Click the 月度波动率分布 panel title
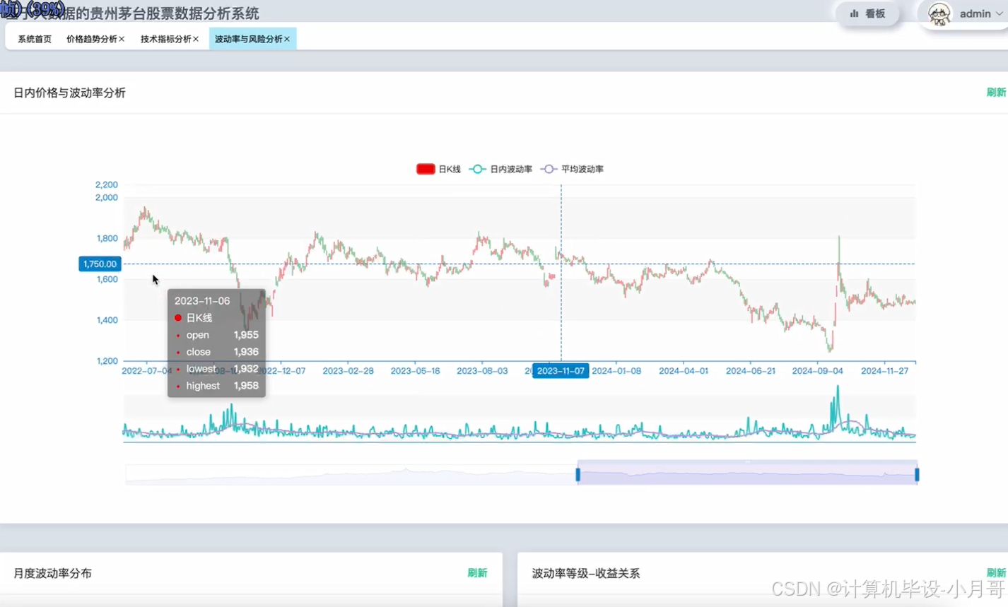This screenshot has width=1008, height=607. (52, 573)
